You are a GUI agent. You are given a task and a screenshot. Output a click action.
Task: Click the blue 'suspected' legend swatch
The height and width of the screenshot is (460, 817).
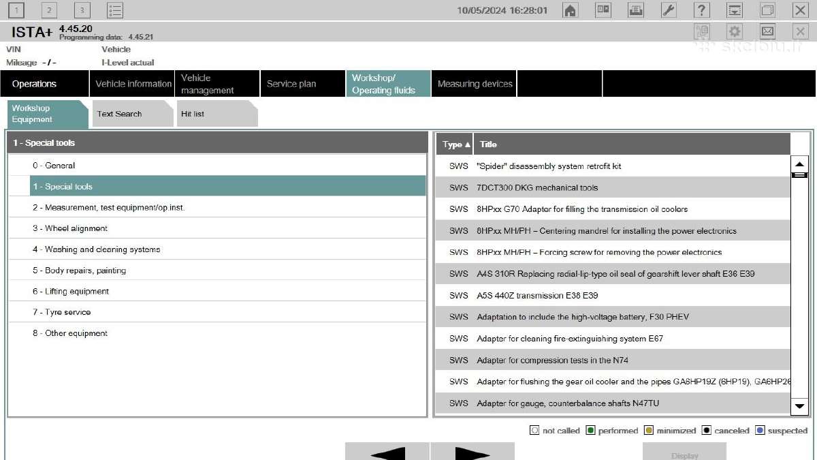(760, 431)
